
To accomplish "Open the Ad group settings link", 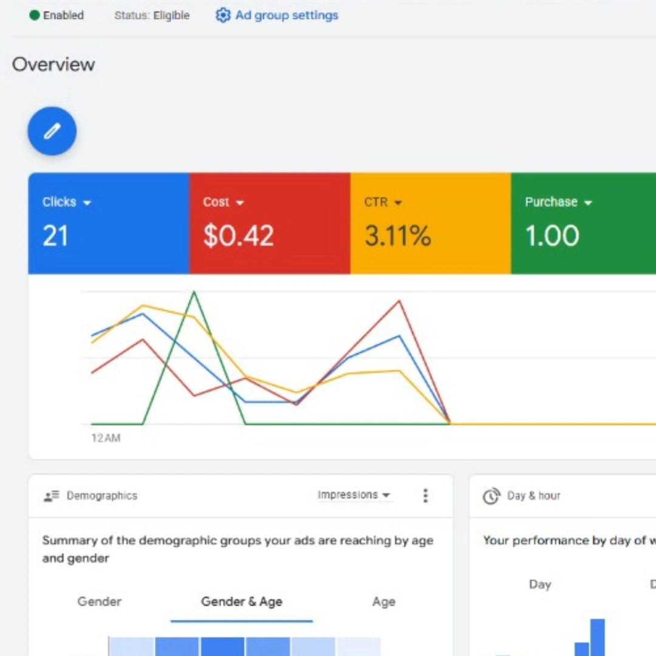I will coord(285,15).
